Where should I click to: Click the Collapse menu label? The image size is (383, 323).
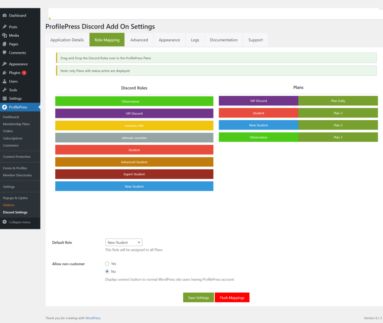(x=19, y=222)
